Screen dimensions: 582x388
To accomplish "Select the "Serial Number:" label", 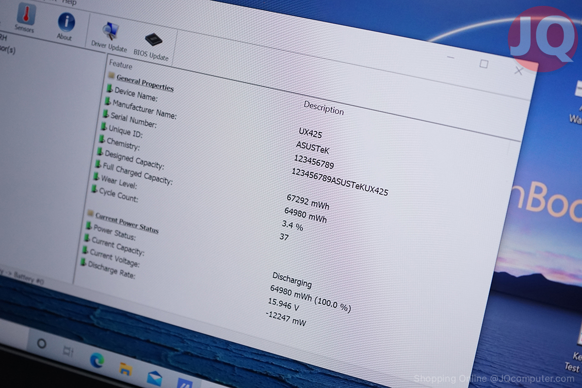I will (134, 120).
